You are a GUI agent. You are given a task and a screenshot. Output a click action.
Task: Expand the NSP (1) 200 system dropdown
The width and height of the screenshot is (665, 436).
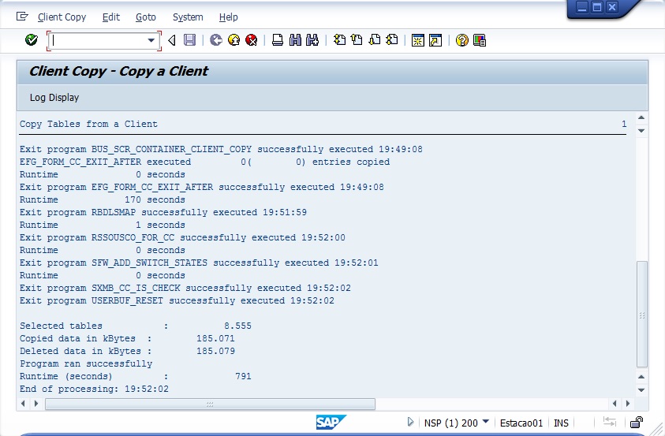(485, 423)
